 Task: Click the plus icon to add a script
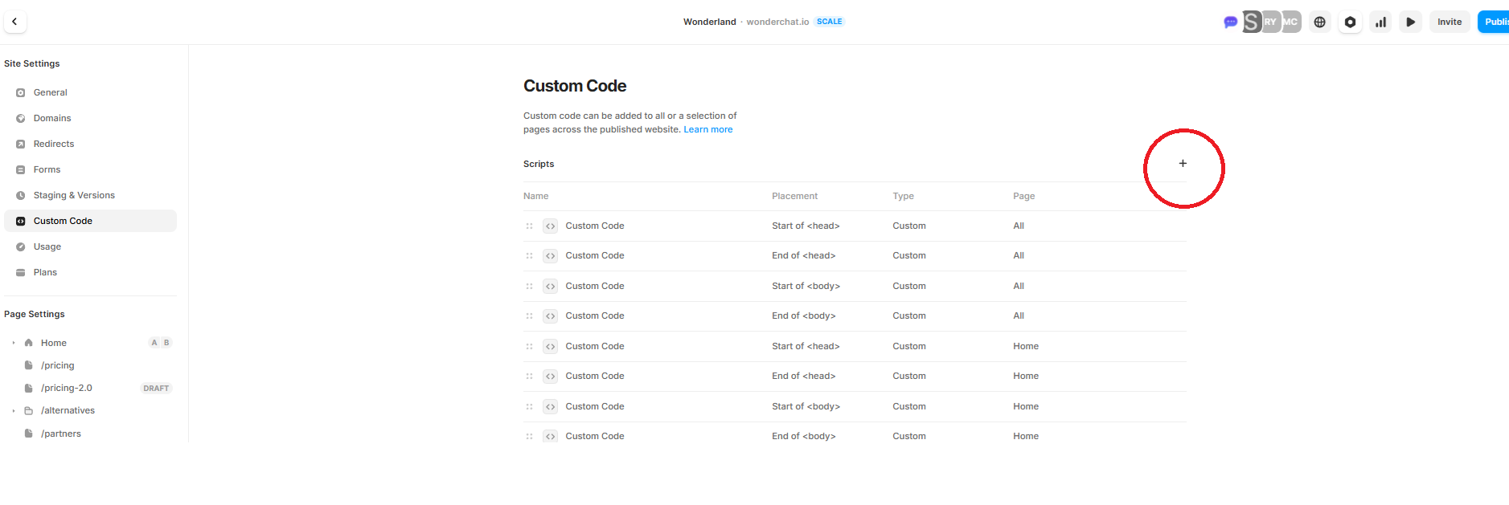tap(1183, 164)
